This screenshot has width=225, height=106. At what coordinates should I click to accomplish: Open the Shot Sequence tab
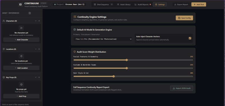(103, 4)
